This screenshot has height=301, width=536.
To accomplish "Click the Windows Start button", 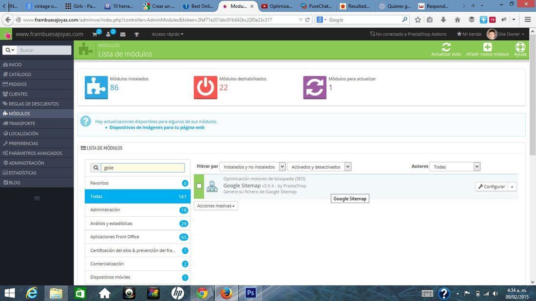I will coord(10,293).
